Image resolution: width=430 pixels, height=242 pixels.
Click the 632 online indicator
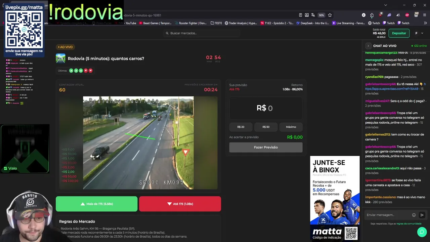(x=419, y=46)
